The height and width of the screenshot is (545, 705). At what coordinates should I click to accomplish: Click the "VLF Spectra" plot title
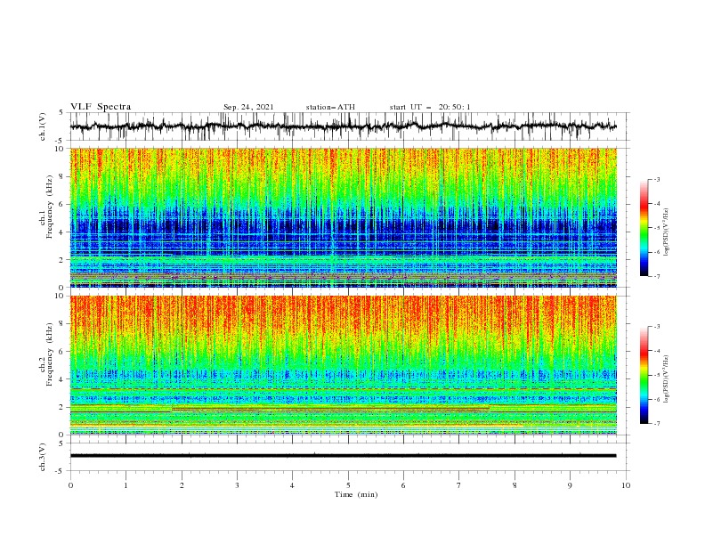101,107
